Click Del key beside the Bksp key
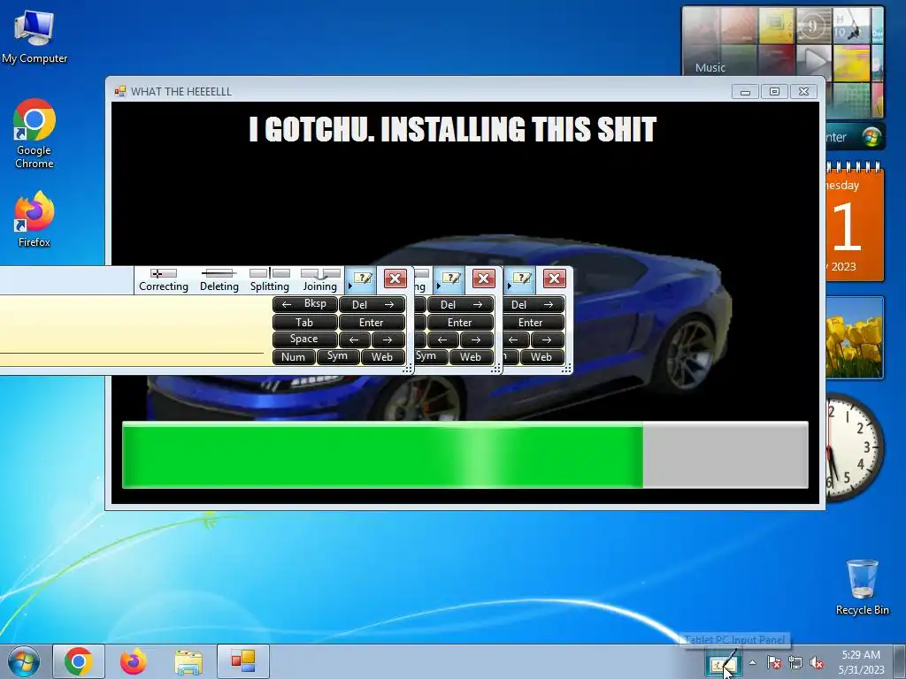906x679 pixels. (x=372, y=304)
